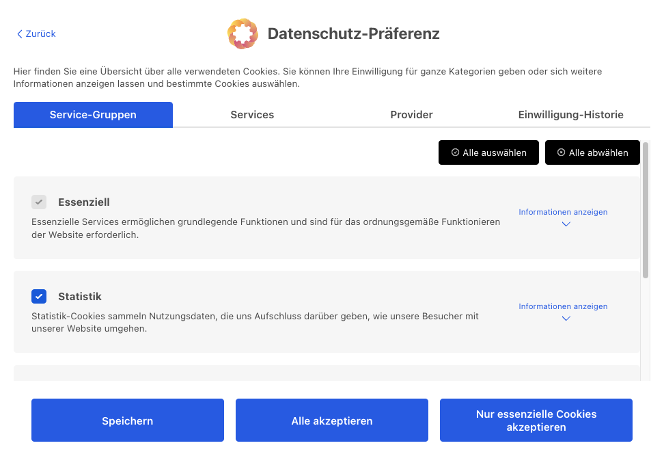
Task: Select the Service-Gruppen tab
Action: 93,115
